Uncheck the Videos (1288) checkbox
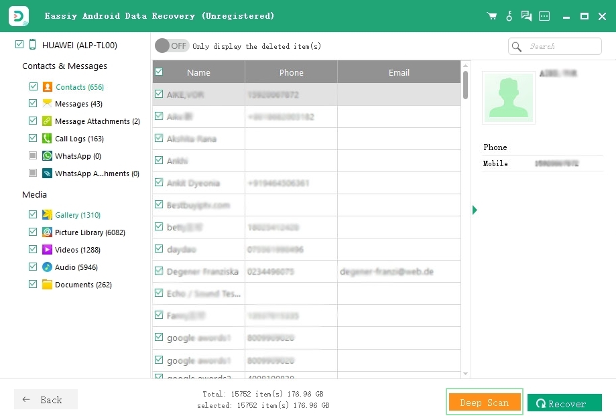Viewport: 616px width, 420px height. pos(33,249)
